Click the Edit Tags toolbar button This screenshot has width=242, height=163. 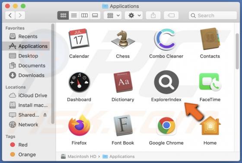pyautogui.click(x=171, y=15)
